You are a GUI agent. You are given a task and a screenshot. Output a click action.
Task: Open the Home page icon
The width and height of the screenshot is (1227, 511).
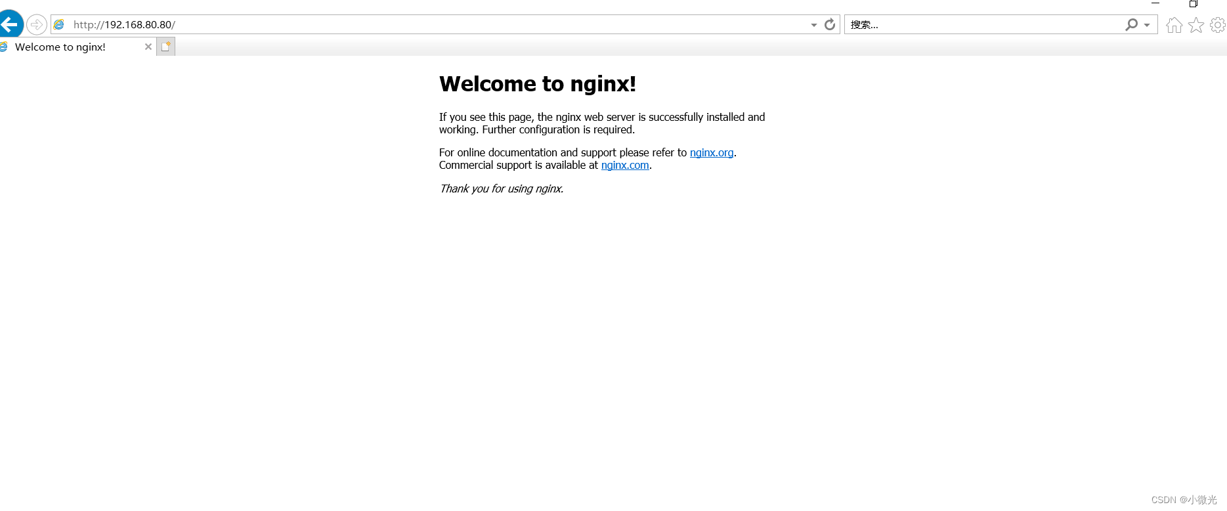(x=1174, y=25)
